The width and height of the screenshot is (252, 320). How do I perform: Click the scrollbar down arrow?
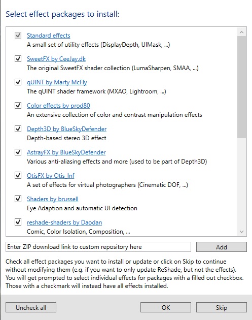[242, 232]
